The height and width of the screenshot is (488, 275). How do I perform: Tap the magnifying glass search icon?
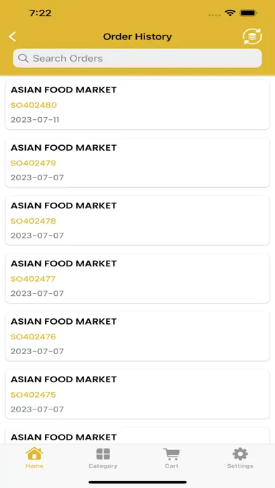coord(23,58)
